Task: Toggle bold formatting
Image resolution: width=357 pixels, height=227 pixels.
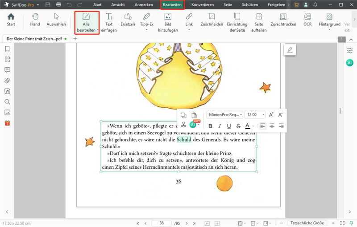Action: point(210,126)
